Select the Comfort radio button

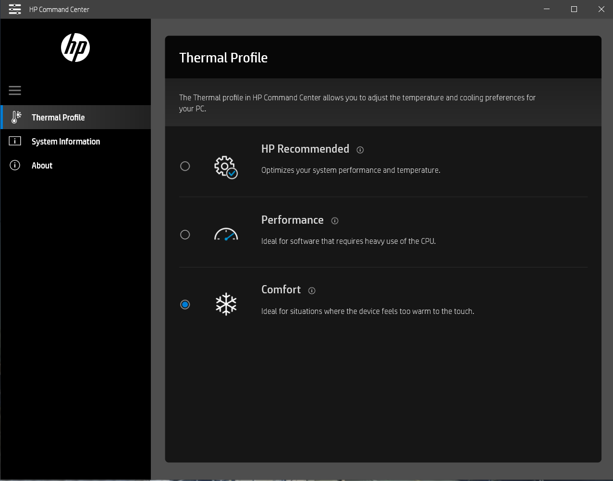tap(185, 304)
